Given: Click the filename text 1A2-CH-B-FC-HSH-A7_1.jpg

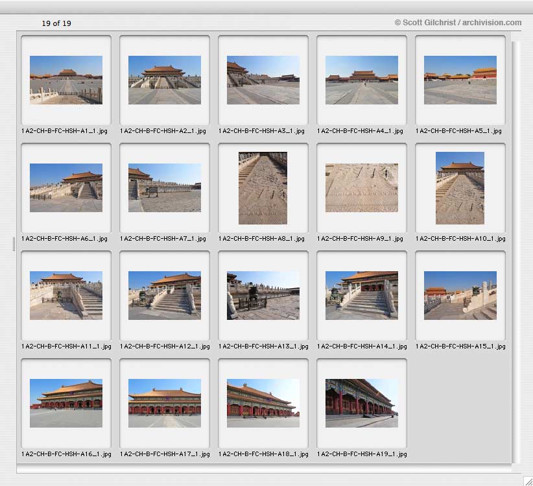Looking at the screenshot, I should 163,239.
